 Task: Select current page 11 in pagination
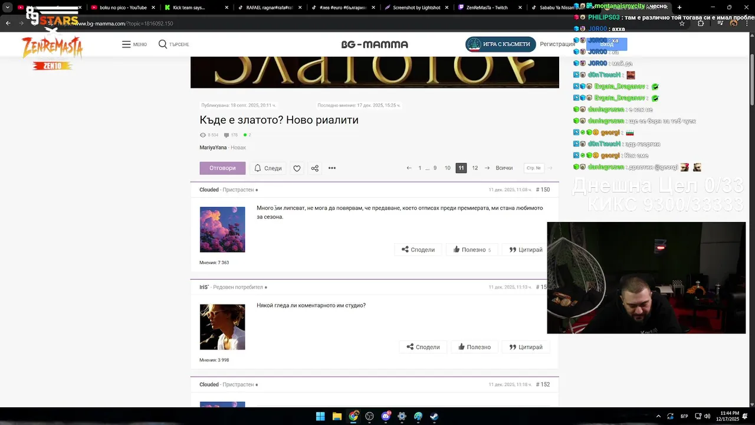(461, 168)
